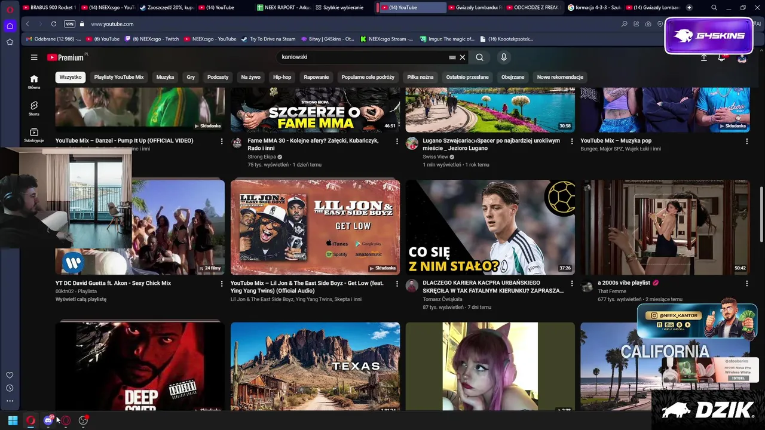Screen dimensions: 765x430
Task: Go to Główna home in the sidebar
Action: pyautogui.click(x=34, y=82)
